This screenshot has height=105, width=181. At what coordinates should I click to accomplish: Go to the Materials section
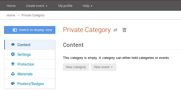tap(30, 74)
